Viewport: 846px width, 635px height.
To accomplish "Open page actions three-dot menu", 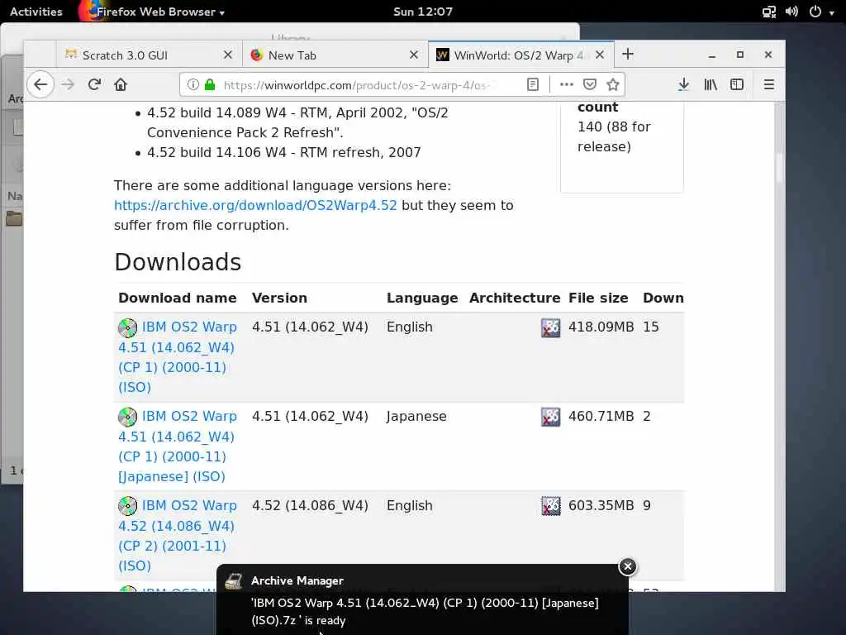I will point(566,85).
